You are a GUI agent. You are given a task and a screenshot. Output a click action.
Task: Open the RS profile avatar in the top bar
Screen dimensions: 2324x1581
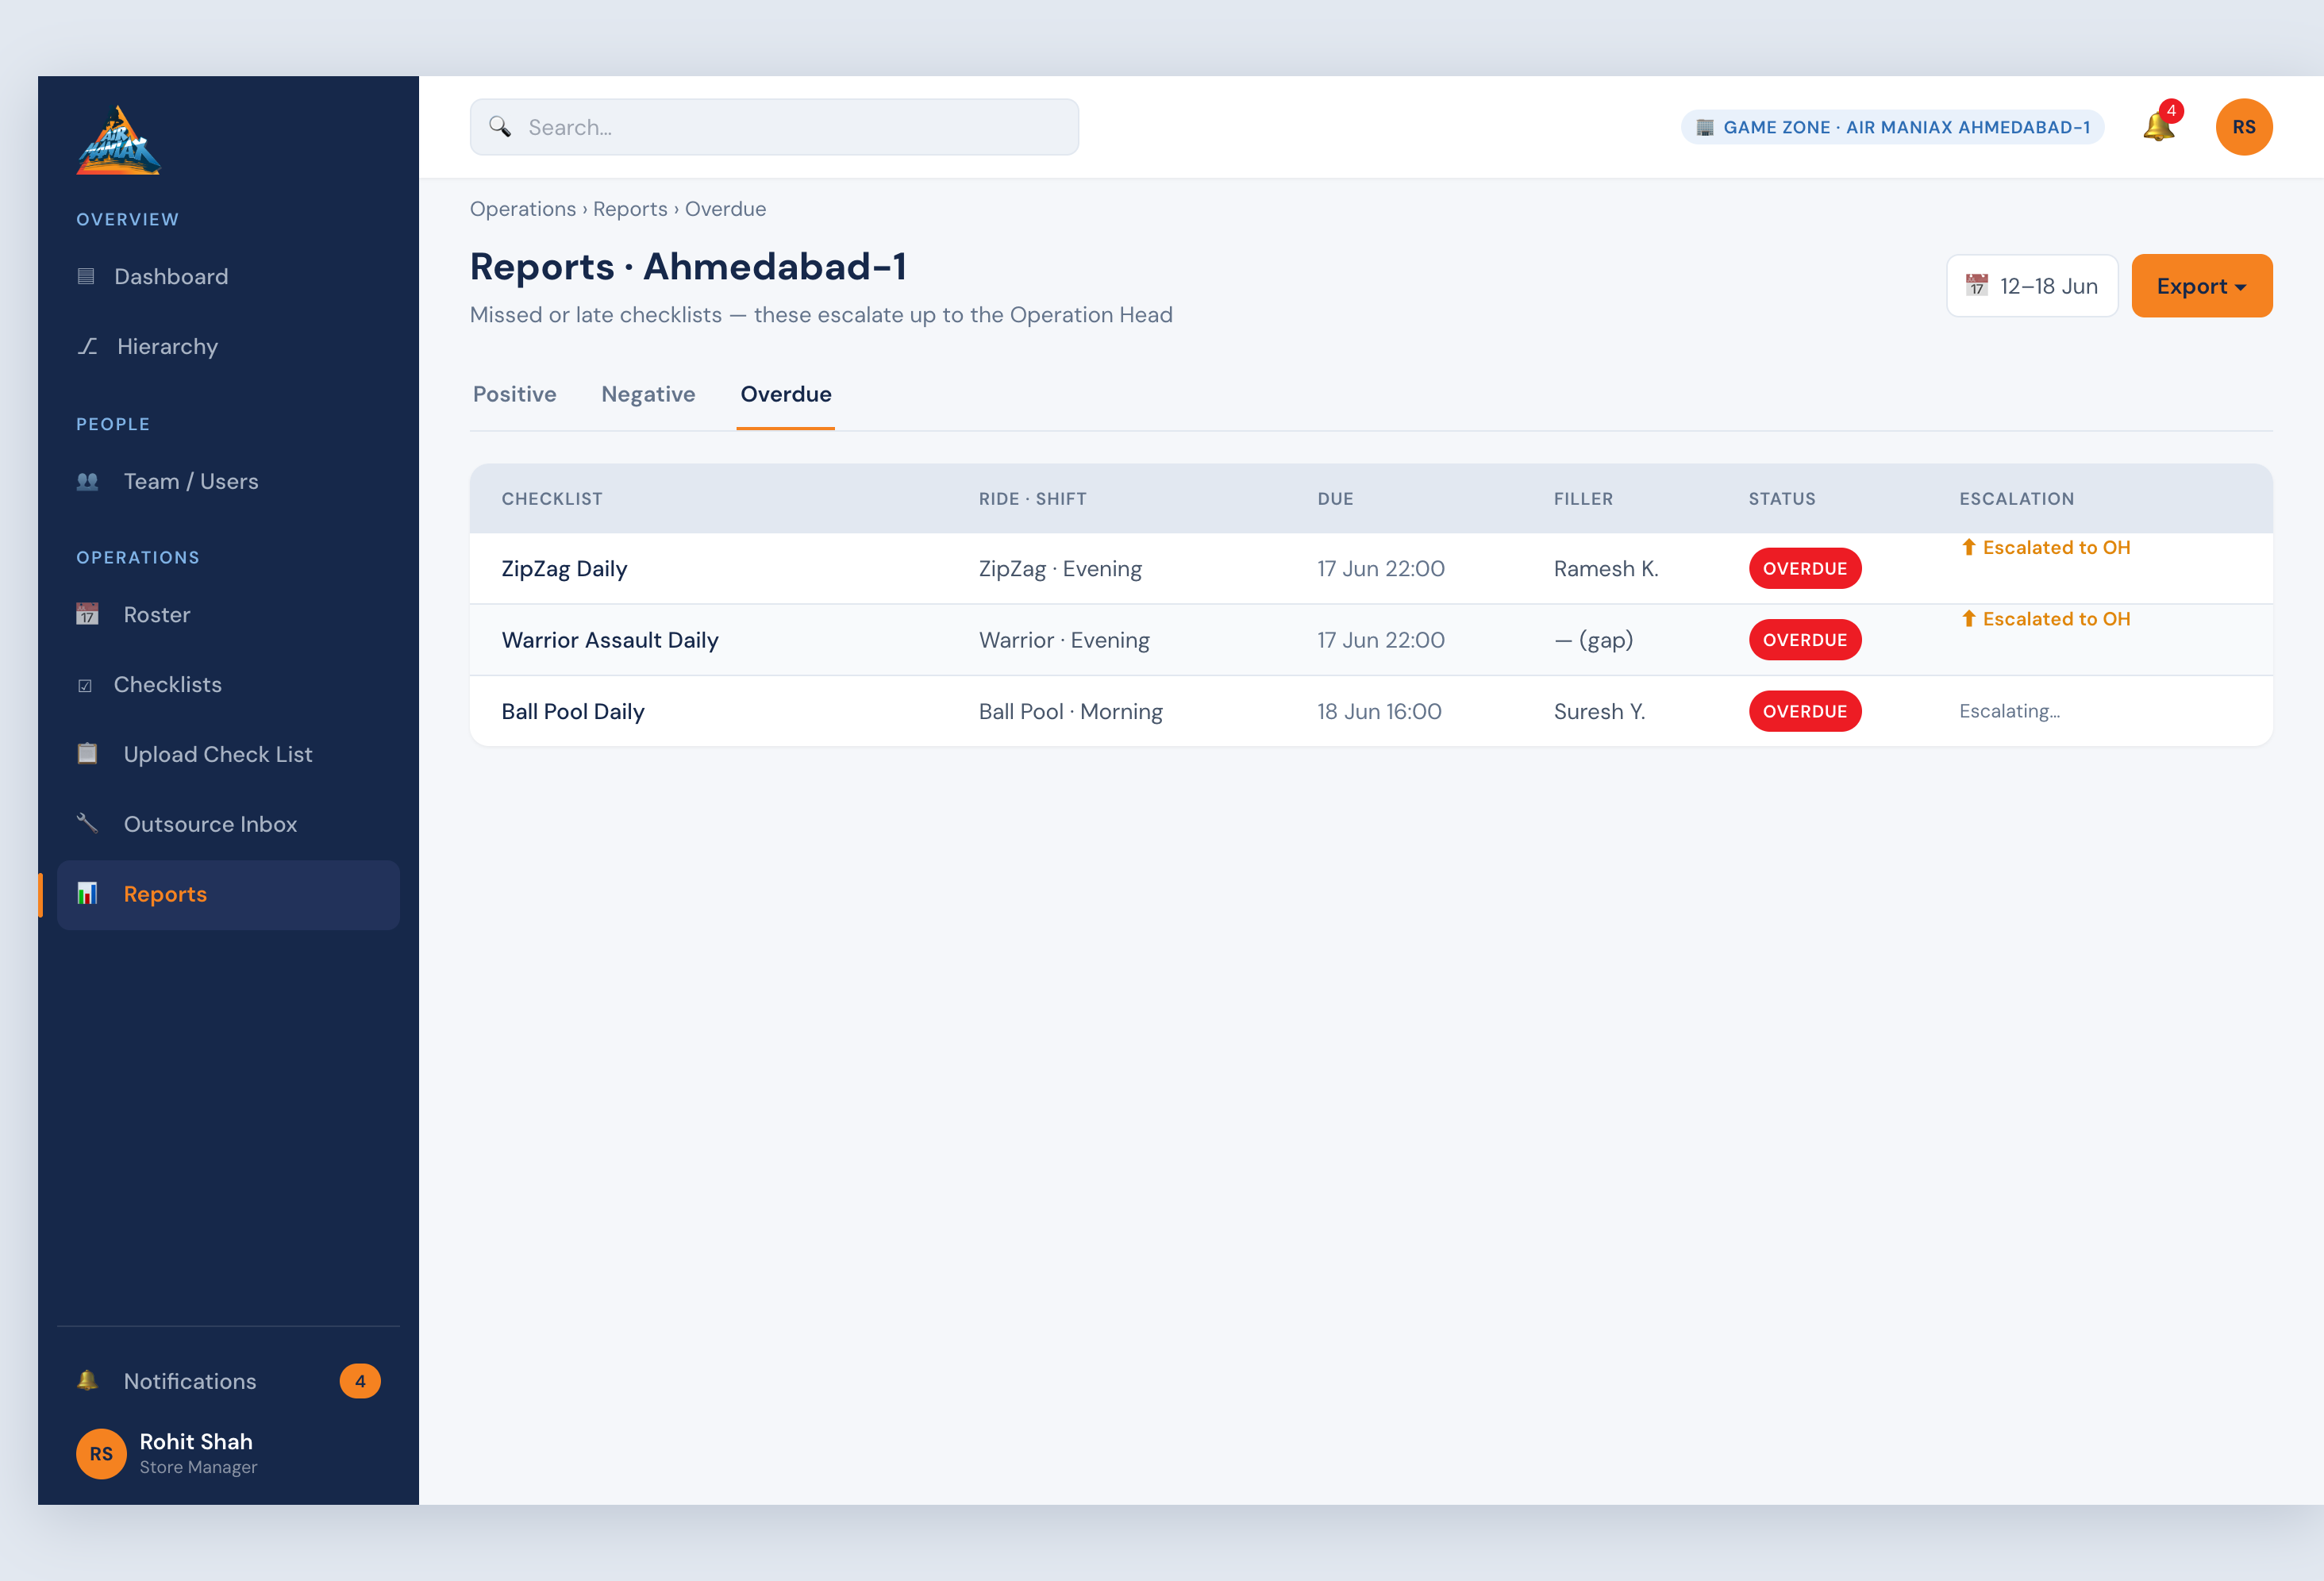tap(2243, 127)
